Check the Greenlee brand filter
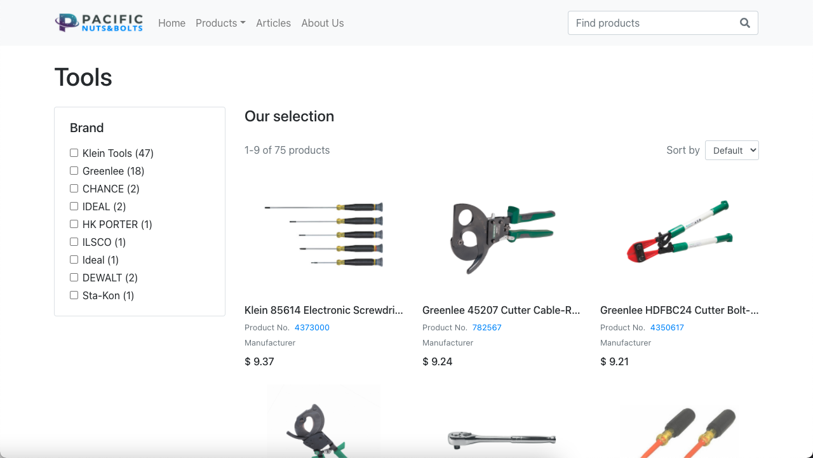The image size is (813, 458). pyautogui.click(x=74, y=171)
